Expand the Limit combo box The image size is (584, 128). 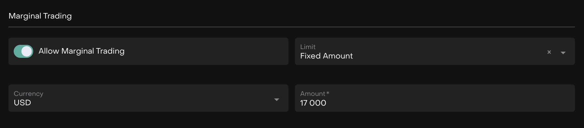pyautogui.click(x=435, y=51)
